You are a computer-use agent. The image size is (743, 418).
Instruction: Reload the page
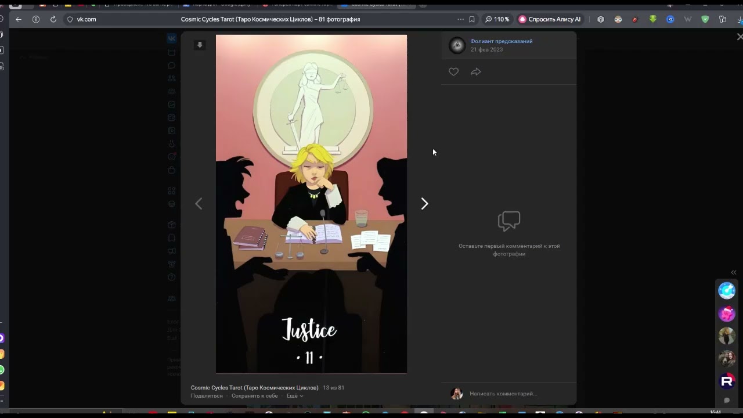(x=53, y=19)
